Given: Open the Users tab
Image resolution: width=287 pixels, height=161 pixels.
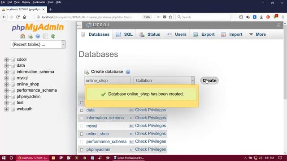Looking at the screenshot, I should (177, 34).
